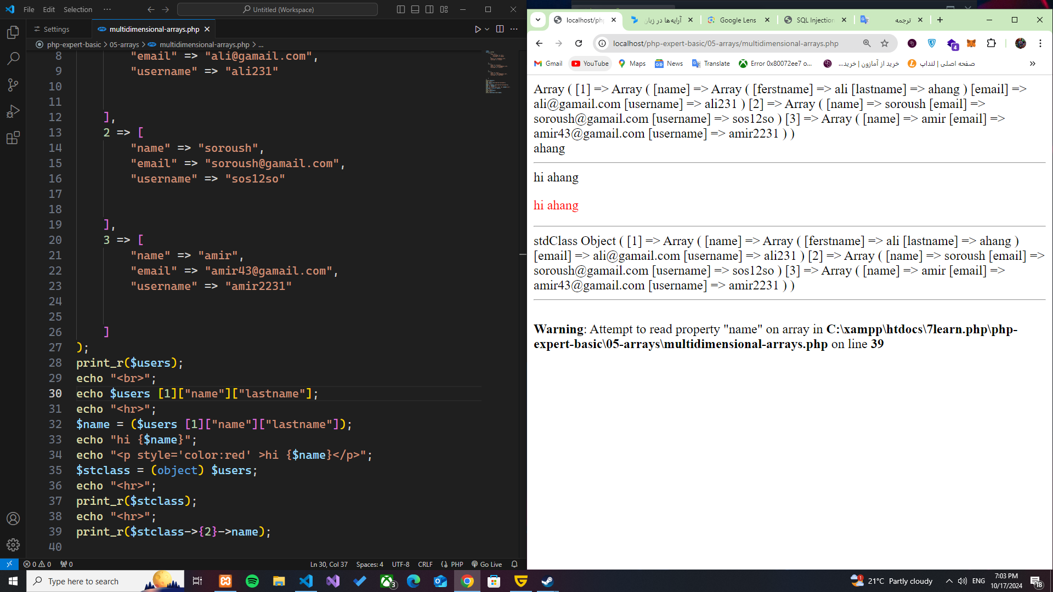1053x592 pixels.
Task: Click the code minimap in editor
Action: [497, 72]
